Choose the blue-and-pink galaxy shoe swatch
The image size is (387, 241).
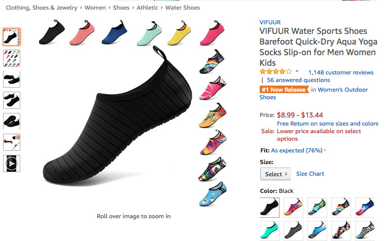coord(365,208)
